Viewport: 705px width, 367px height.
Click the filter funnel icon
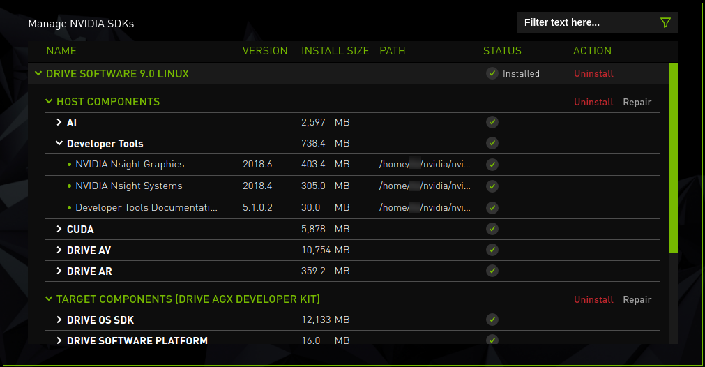coord(665,23)
